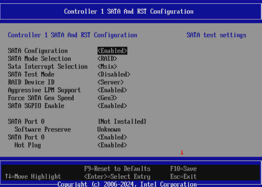This screenshot has width=262, height=187.
Task: Click the SATA test settings help text
Action: pos(216,35)
